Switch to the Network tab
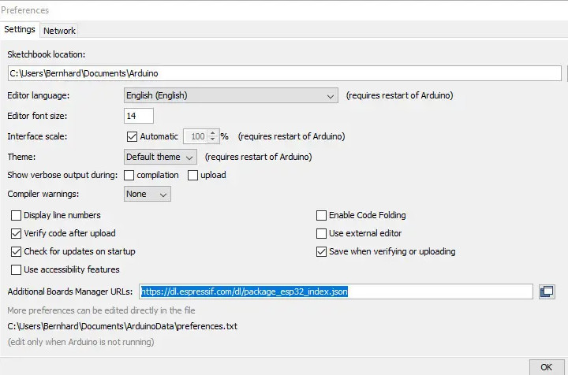 tap(59, 31)
